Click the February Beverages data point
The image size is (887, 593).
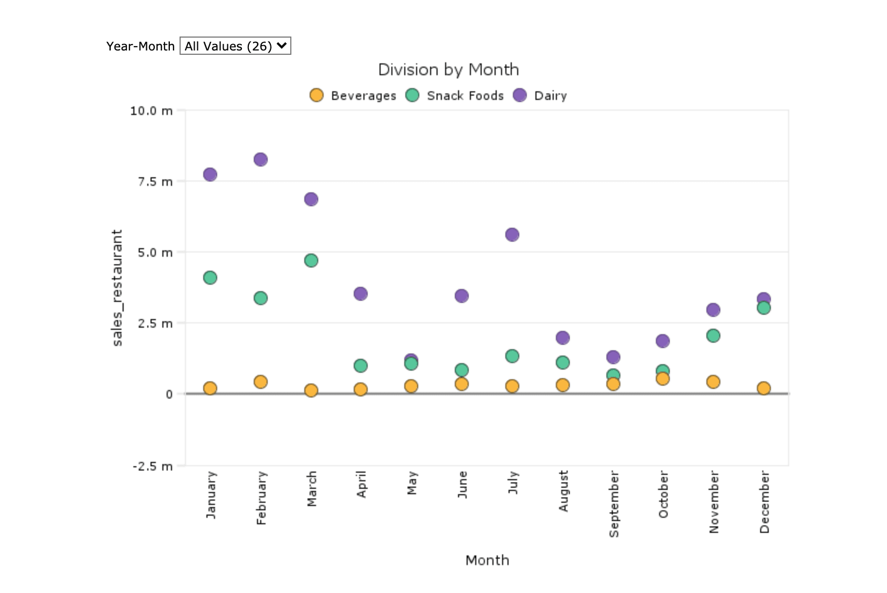(261, 382)
